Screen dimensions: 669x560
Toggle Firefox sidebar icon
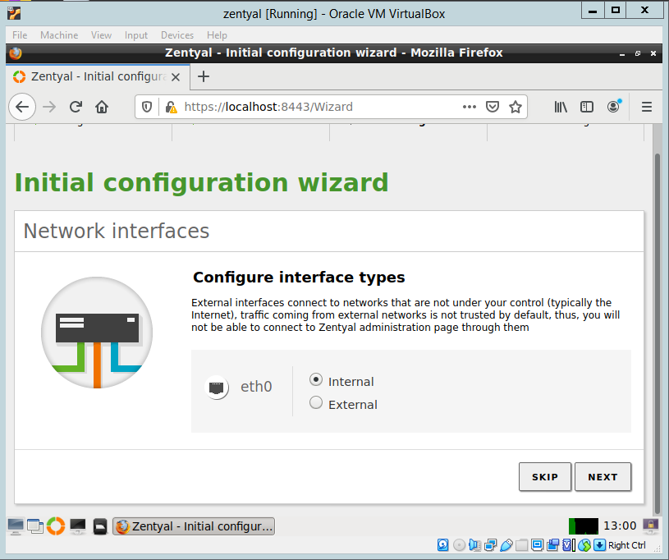[x=587, y=107]
